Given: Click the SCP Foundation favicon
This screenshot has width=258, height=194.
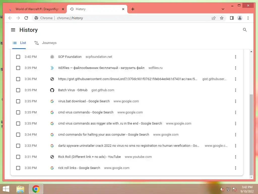Looking at the screenshot, I should click(x=52, y=57).
